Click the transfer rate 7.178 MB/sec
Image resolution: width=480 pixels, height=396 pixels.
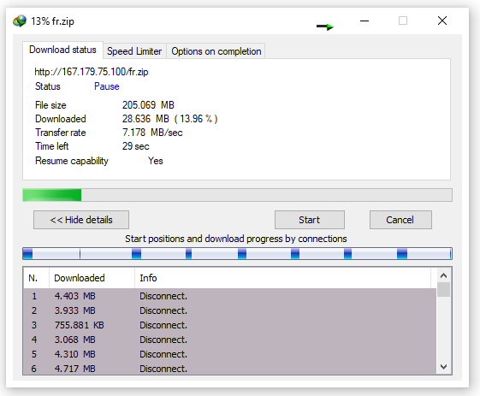[152, 133]
